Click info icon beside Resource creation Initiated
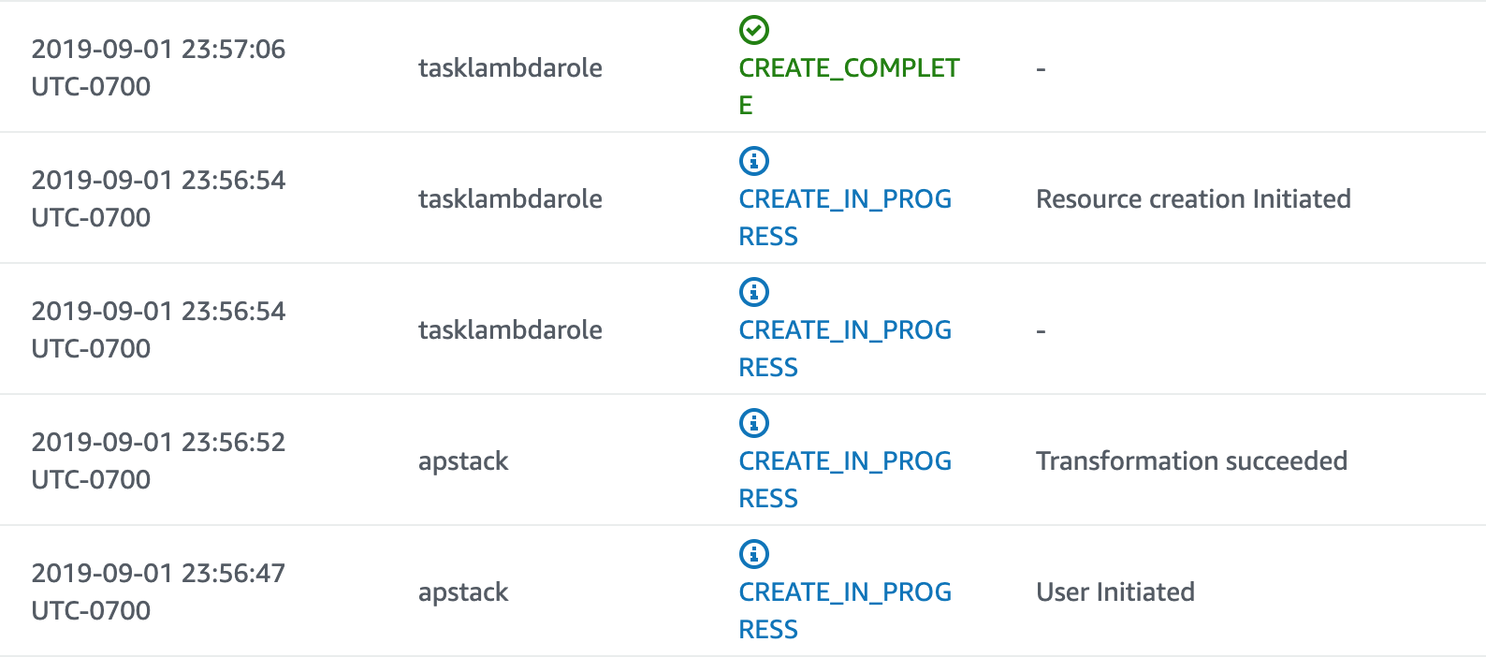This screenshot has width=1486, height=657. [x=753, y=161]
